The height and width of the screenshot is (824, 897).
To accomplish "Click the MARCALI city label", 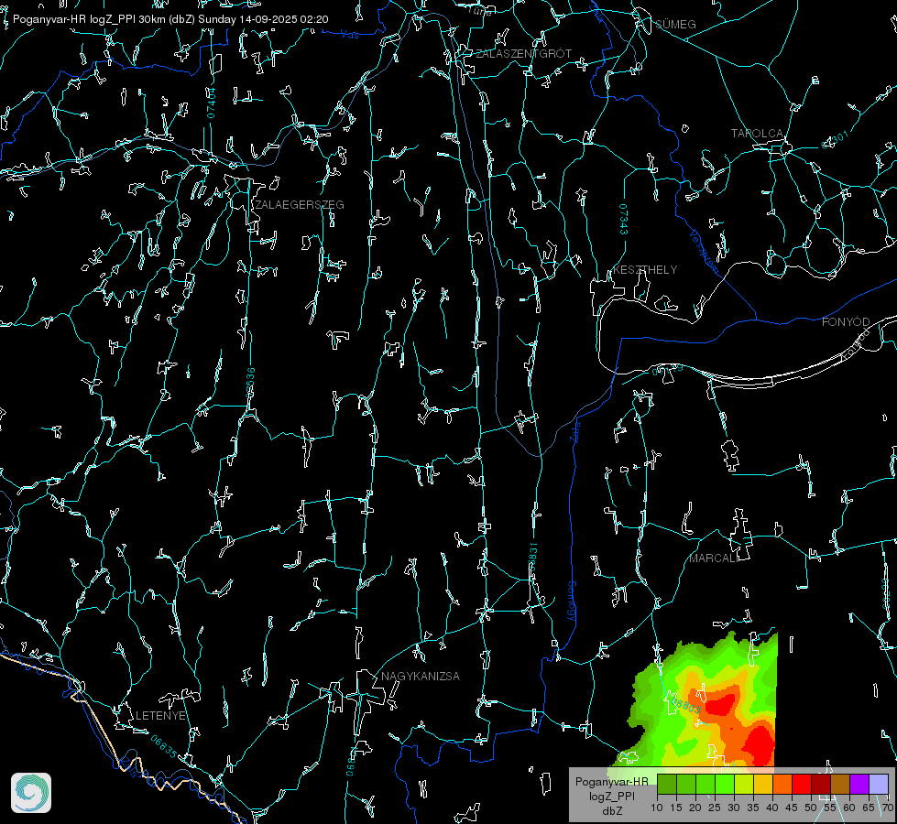I will pos(714,558).
